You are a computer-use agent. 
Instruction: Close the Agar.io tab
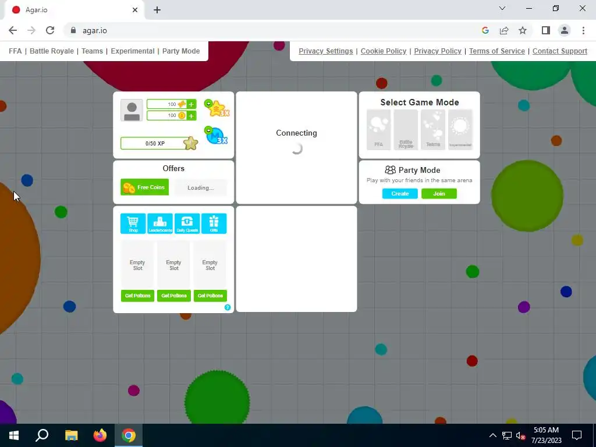click(135, 10)
